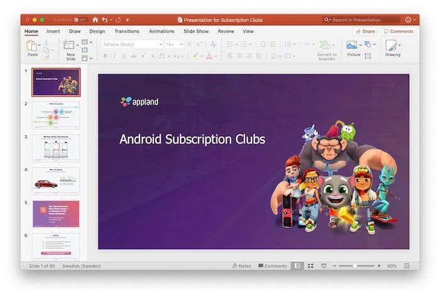This screenshot has width=440, height=297.
Task: Apply the text highlight color
Action: pyautogui.click(x=195, y=56)
